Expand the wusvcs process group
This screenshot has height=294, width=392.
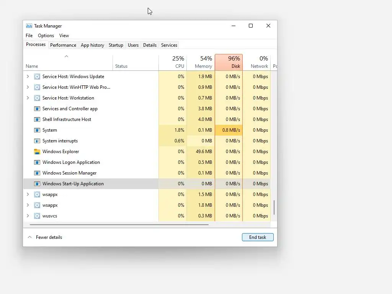(x=28, y=216)
